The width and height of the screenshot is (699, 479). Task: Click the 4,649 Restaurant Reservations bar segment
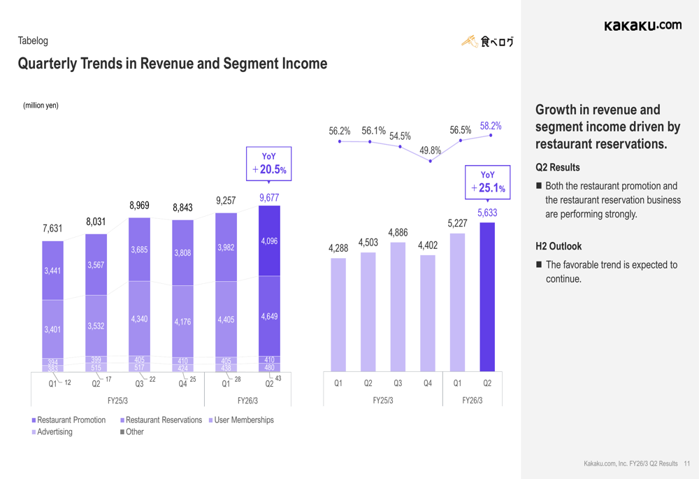pos(269,316)
